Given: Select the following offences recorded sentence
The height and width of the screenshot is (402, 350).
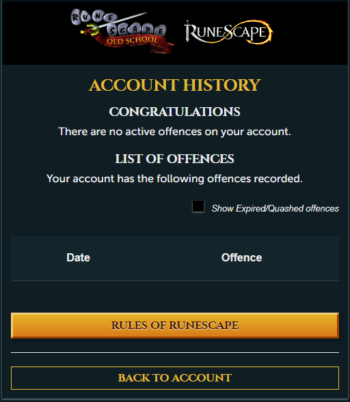Looking at the screenshot, I should (x=175, y=179).
